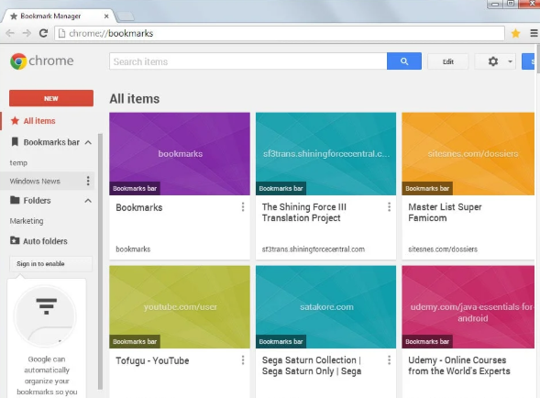540x398 pixels.
Task: Open the green youtube.com/user thumbnail
Action: pyautogui.click(x=180, y=306)
